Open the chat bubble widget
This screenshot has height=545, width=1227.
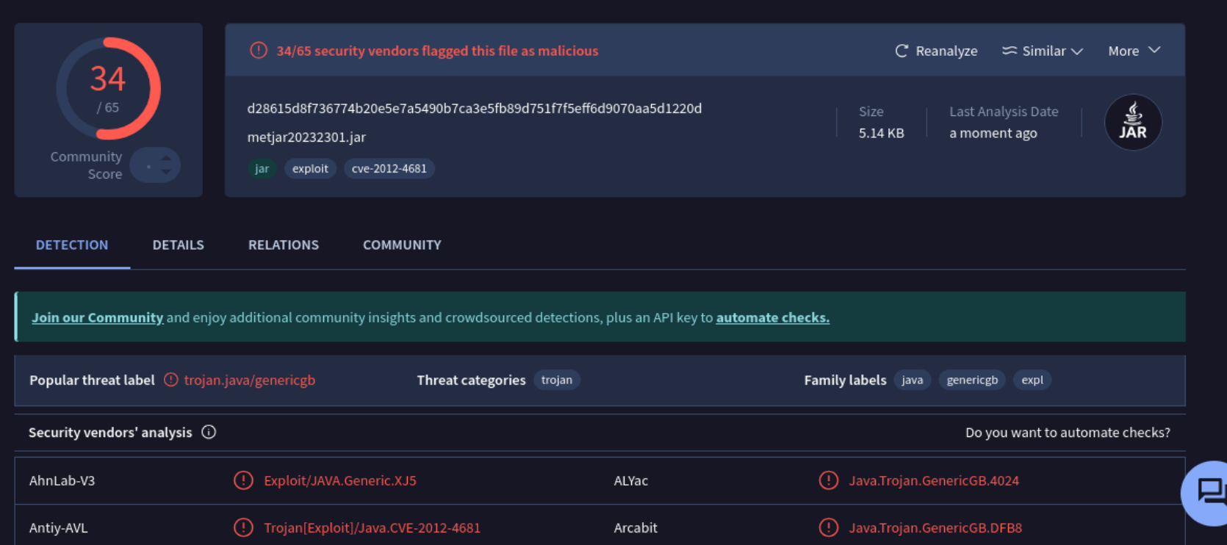pos(1209,491)
